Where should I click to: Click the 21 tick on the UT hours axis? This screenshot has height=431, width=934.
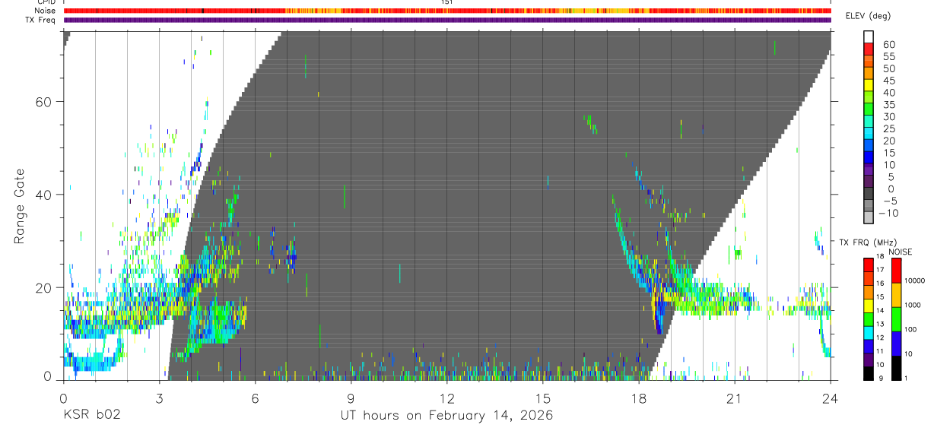[735, 398]
